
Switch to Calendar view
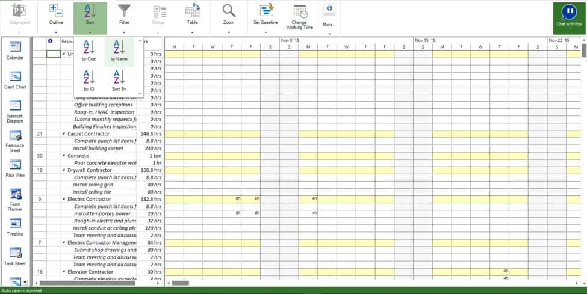tap(15, 50)
